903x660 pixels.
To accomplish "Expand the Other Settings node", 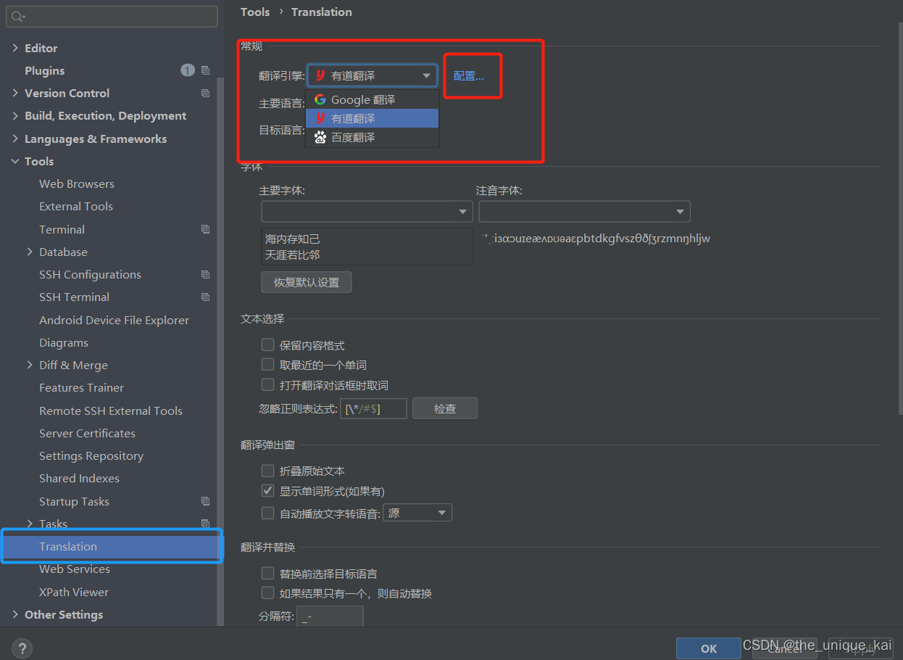I will (15, 615).
